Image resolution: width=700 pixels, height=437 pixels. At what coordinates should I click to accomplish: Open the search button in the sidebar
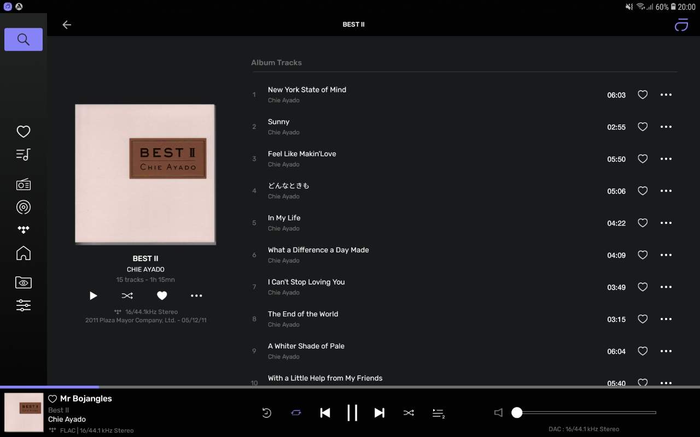(24, 39)
